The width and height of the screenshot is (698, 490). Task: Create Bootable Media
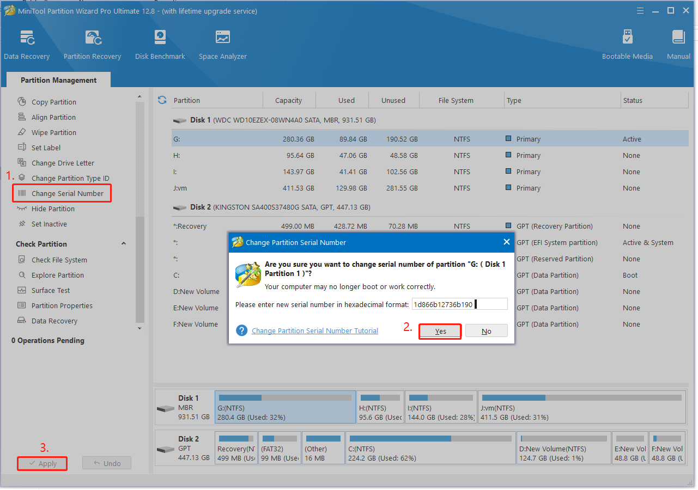(x=627, y=45)
